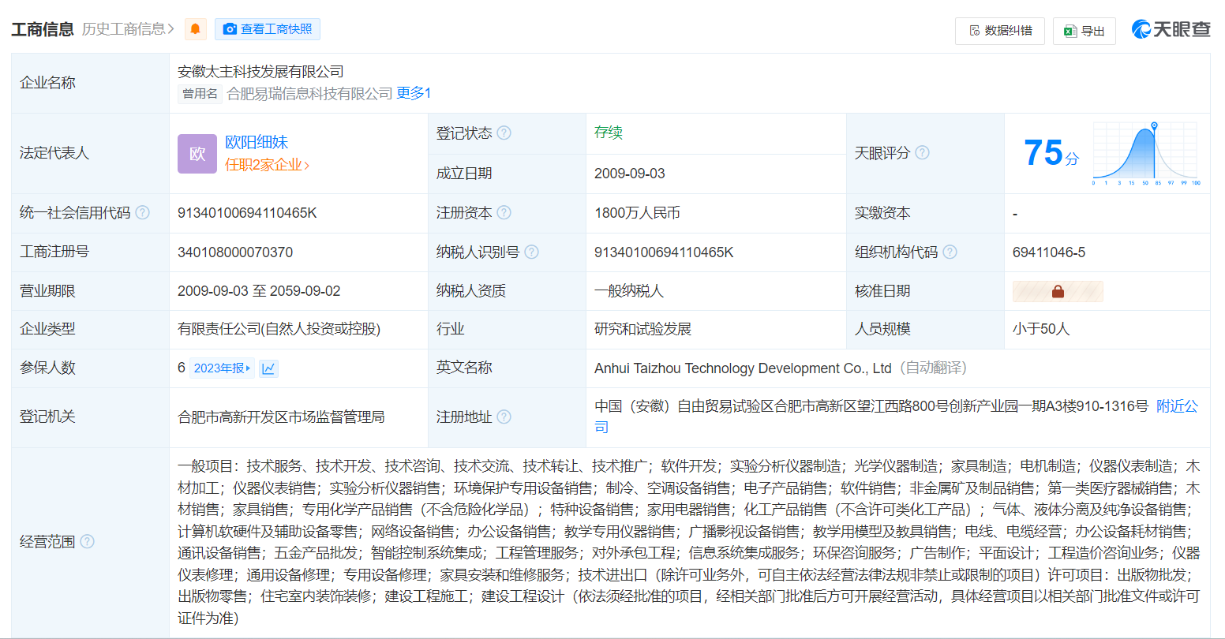Click the 数据纠错 document icon
This screenshot has width=1225, height=639.
pyautogui.click(x=975, y=31)
